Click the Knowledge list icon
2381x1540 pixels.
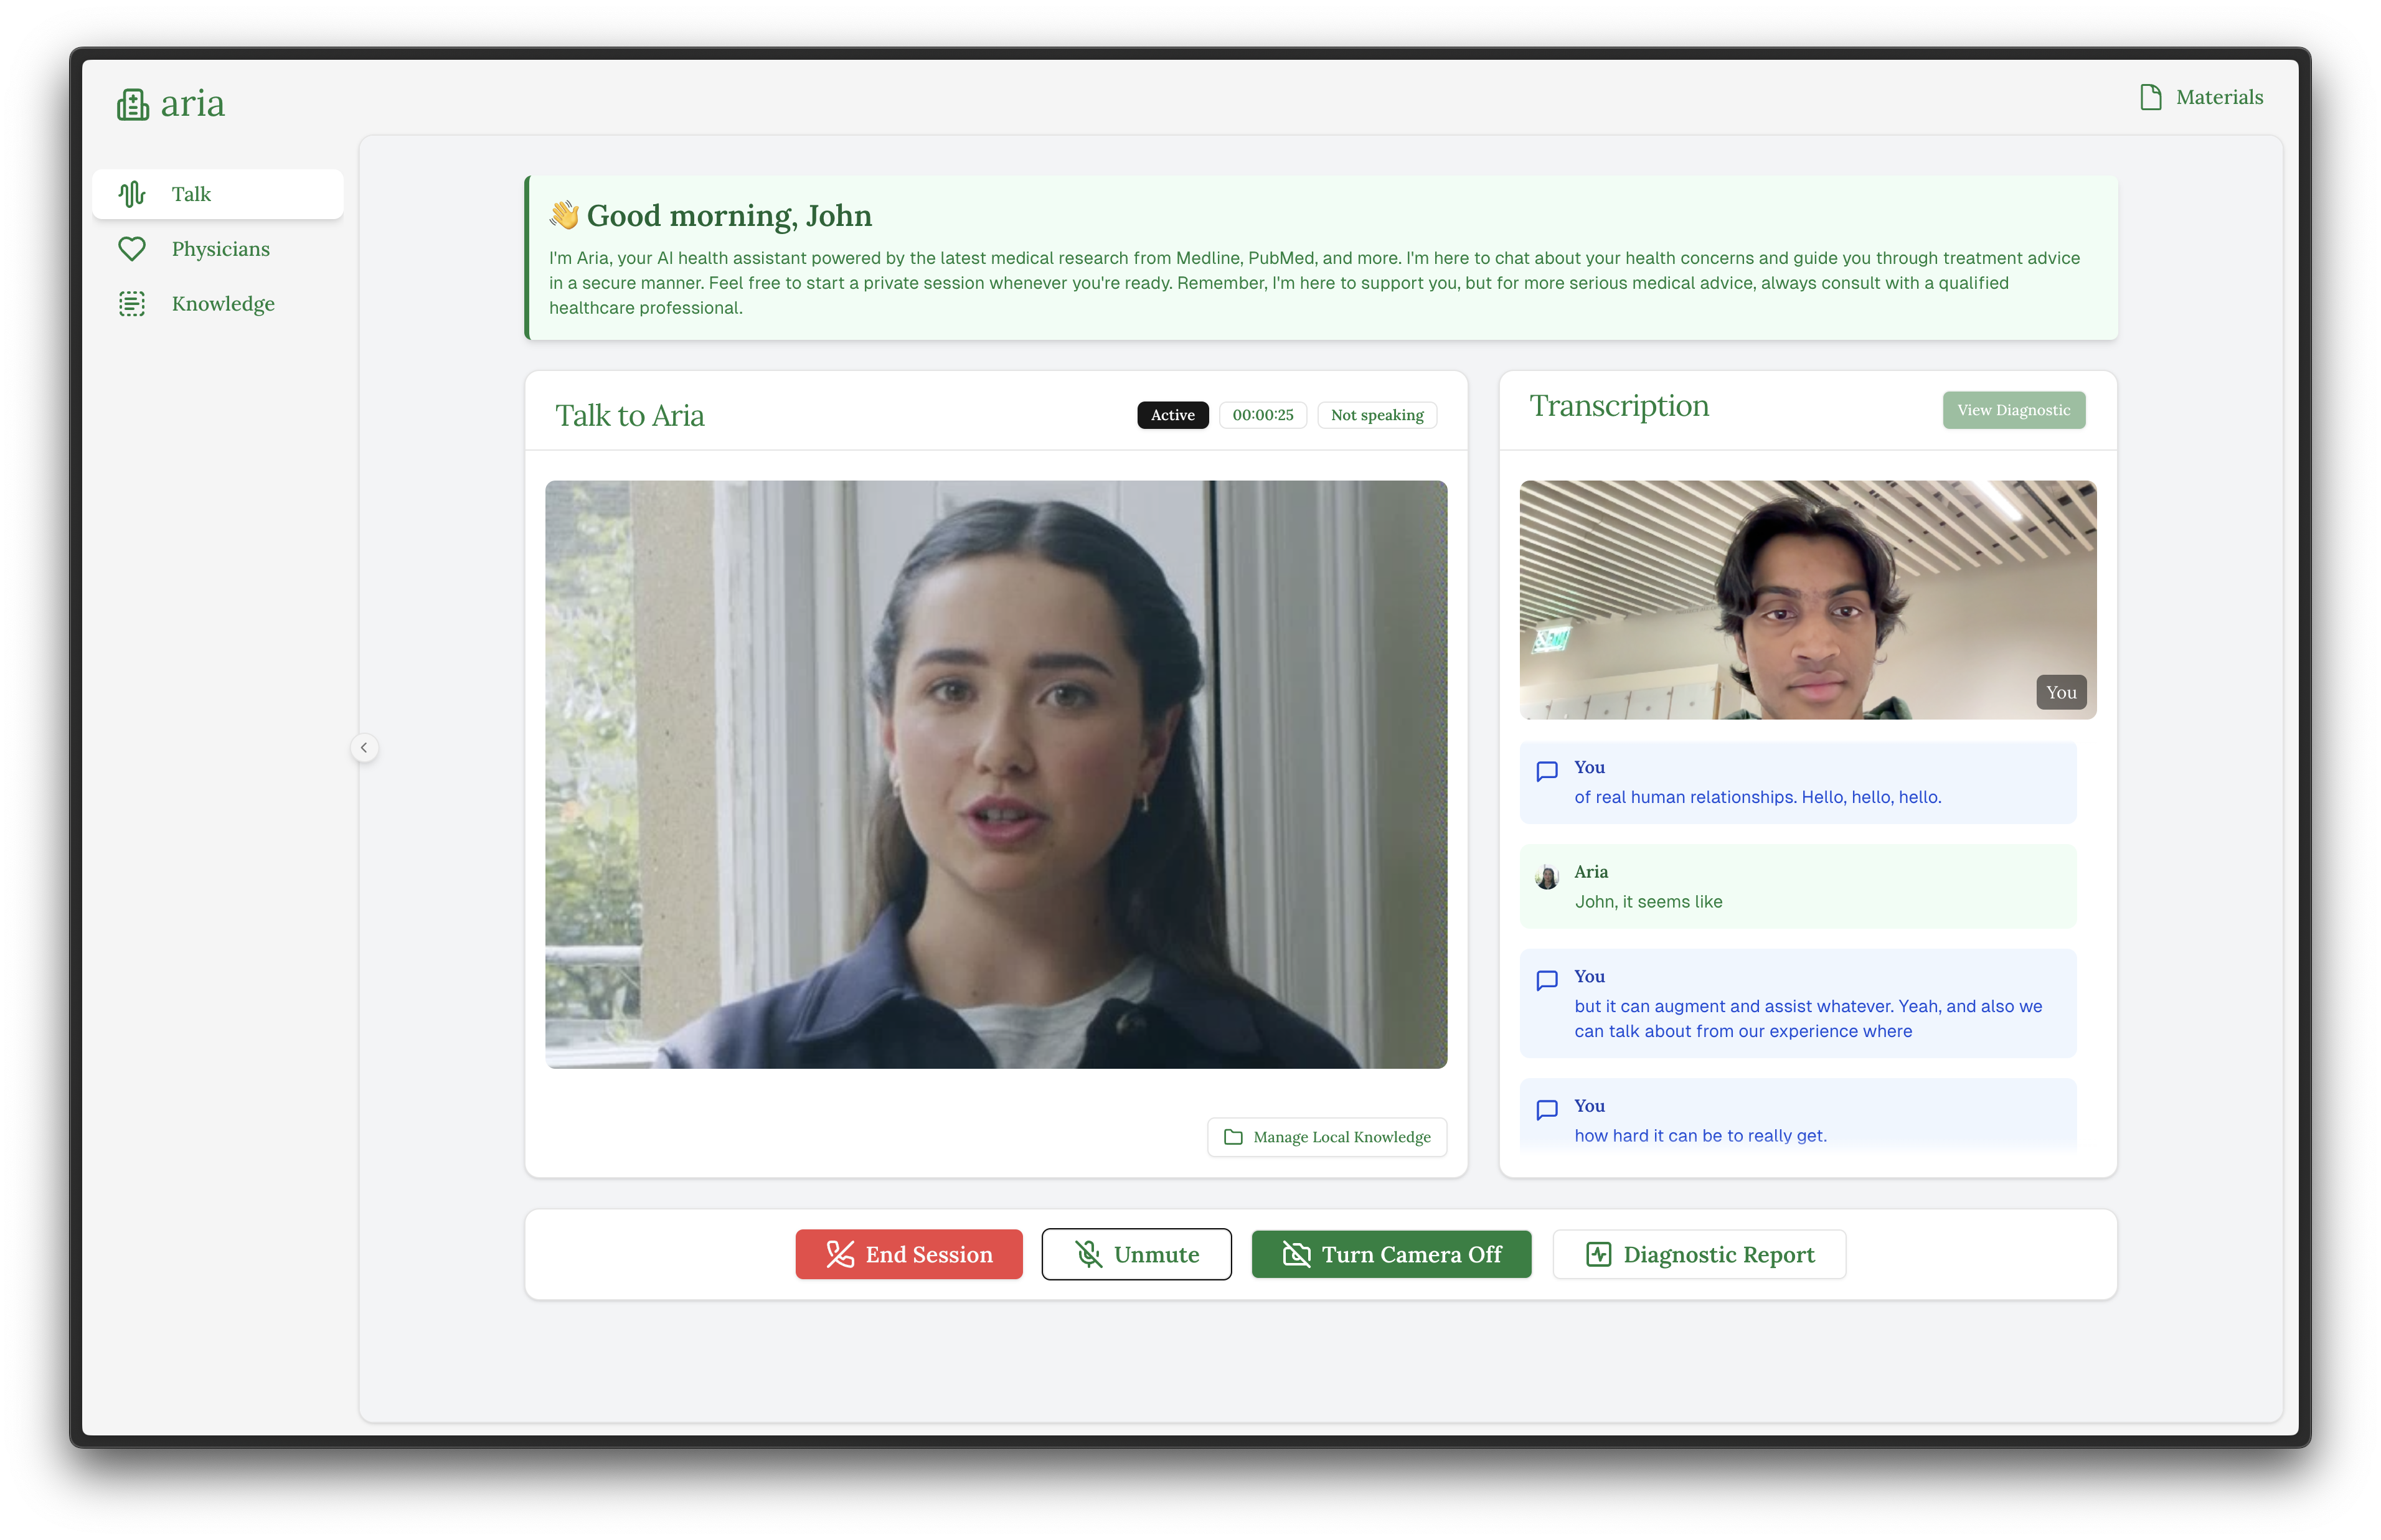132,304
